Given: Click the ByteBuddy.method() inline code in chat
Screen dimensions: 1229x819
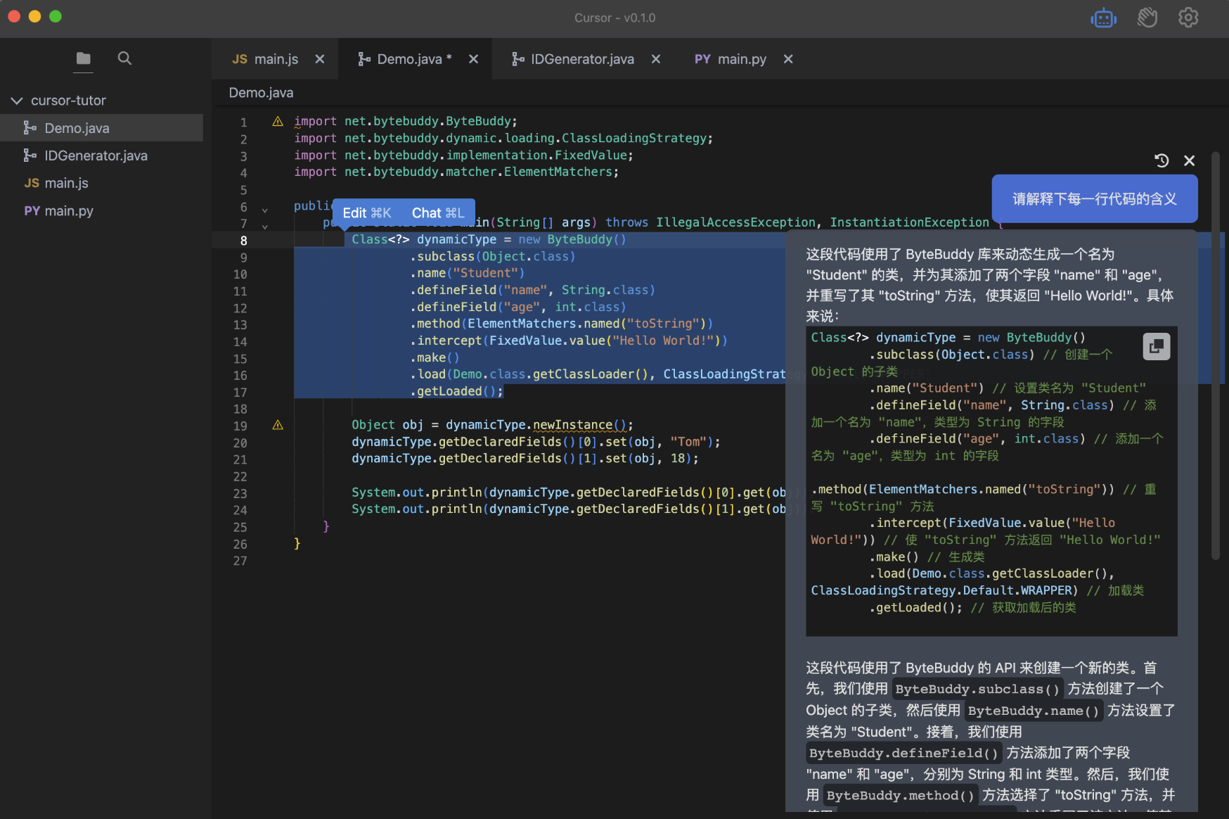Looking at the screenshot, I should click(900, 796).
